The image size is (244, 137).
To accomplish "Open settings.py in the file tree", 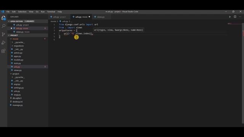I will click(28, 88).
